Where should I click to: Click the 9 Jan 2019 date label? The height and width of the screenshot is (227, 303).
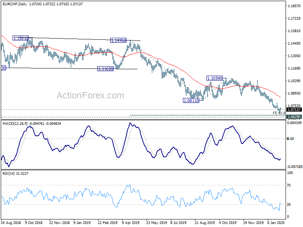coord(82,222)
